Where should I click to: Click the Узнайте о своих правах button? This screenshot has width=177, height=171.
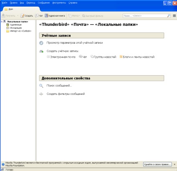click(x=157, y=164)
